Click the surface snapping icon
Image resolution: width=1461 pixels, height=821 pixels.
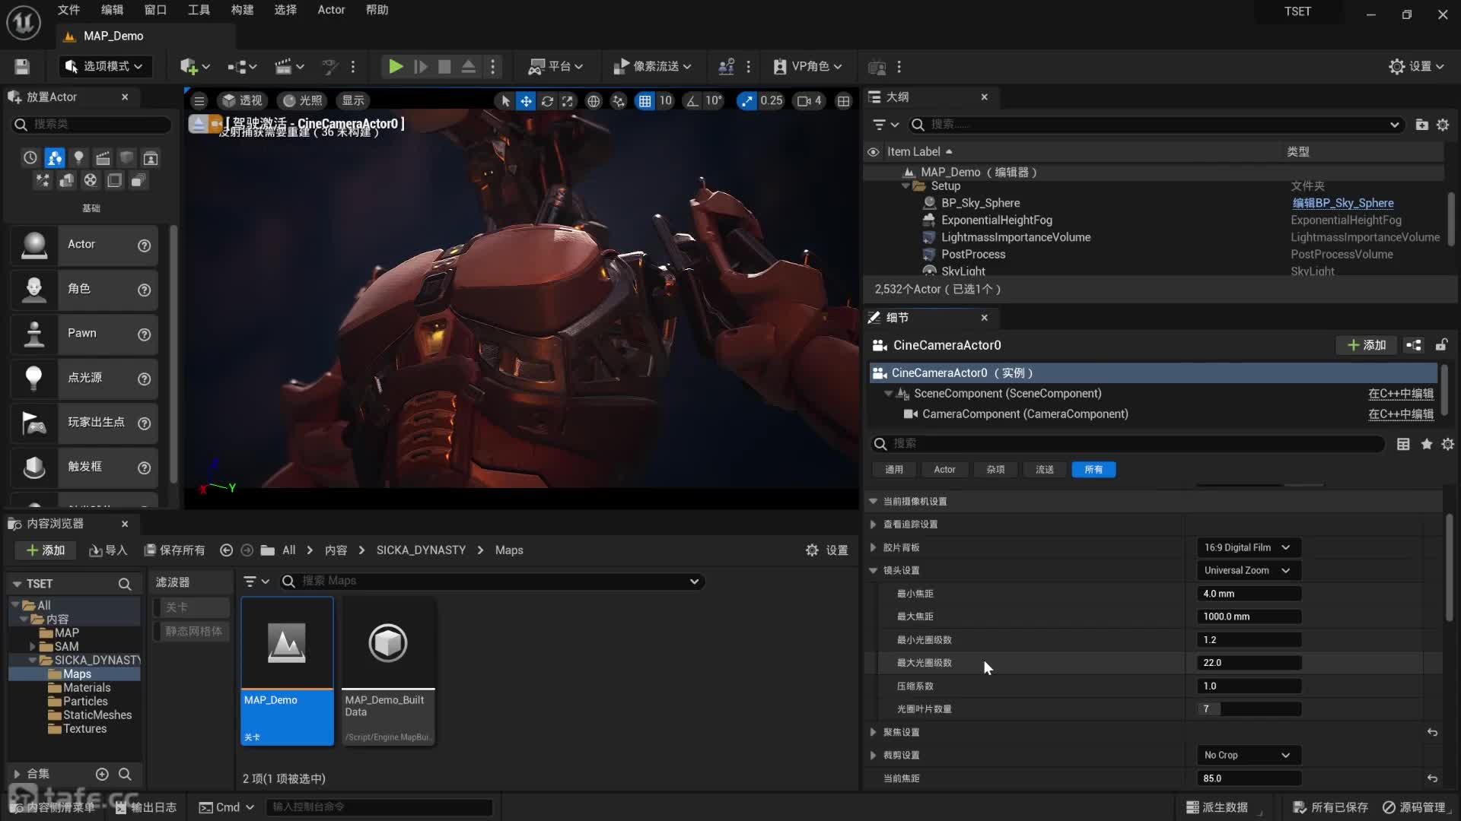pos(619,100)
